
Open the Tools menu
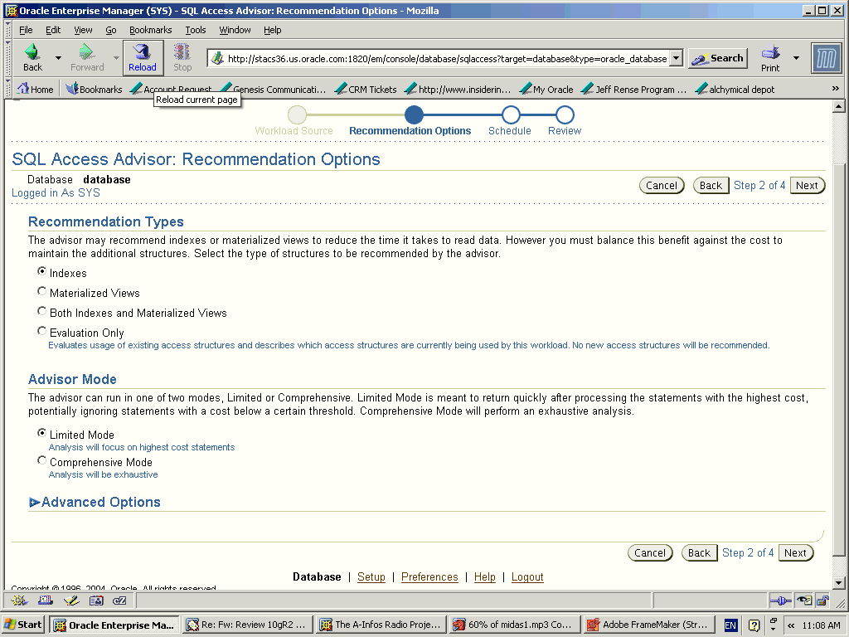[196, 30]
